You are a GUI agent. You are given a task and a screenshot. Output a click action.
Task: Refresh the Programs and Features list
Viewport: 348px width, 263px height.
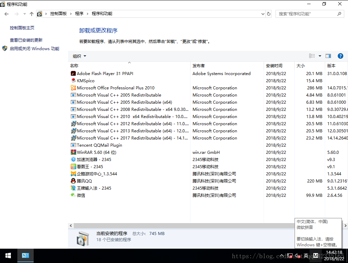point(268,14)
